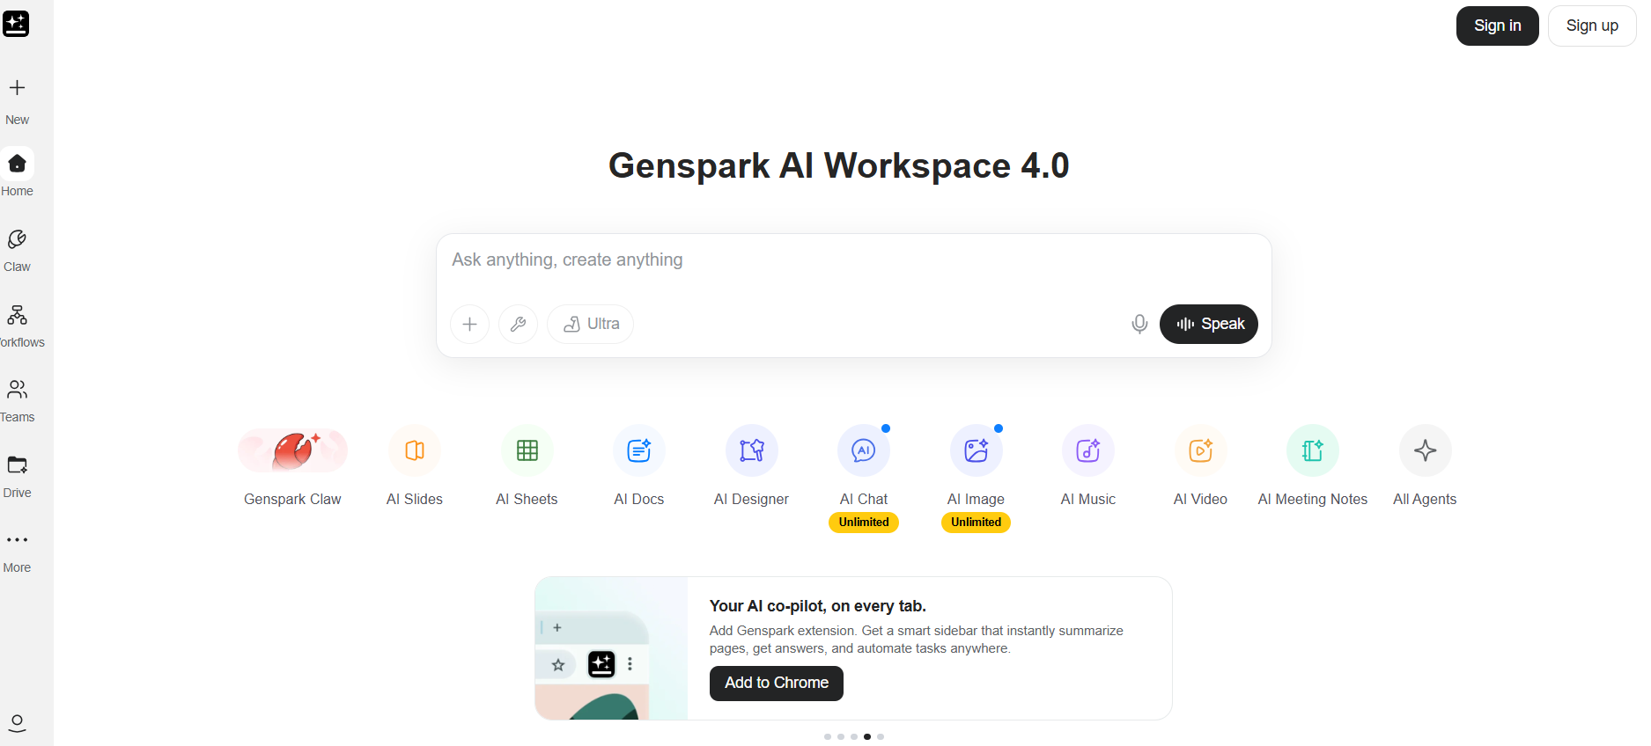The height and width of the screenshot is (746, 1651).
Task: Open the user profile icon at sidebar bottom
Action: [x=17, y=723]
